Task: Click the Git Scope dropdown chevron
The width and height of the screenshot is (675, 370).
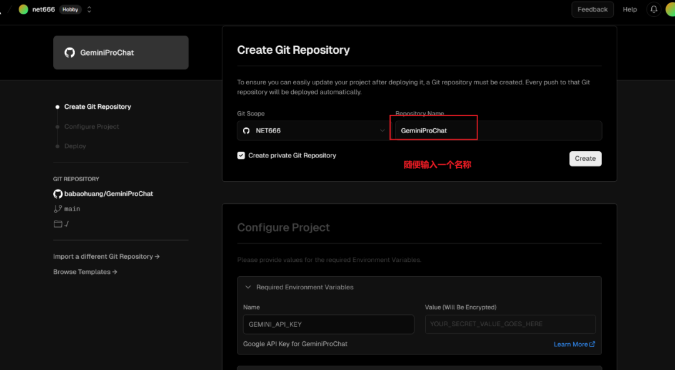Action: click(382, 131)
